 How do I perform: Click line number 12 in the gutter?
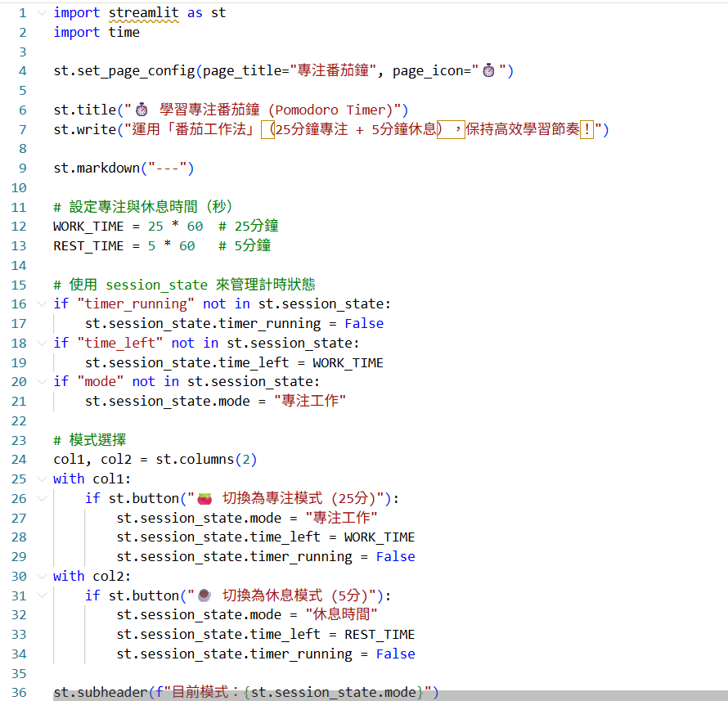coord(19,227)
